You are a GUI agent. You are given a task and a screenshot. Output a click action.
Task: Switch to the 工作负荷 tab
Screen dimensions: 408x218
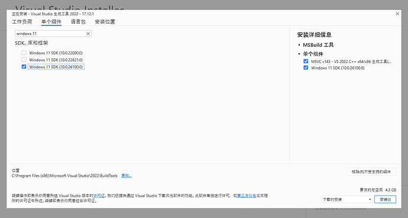[x=22, y=22]
